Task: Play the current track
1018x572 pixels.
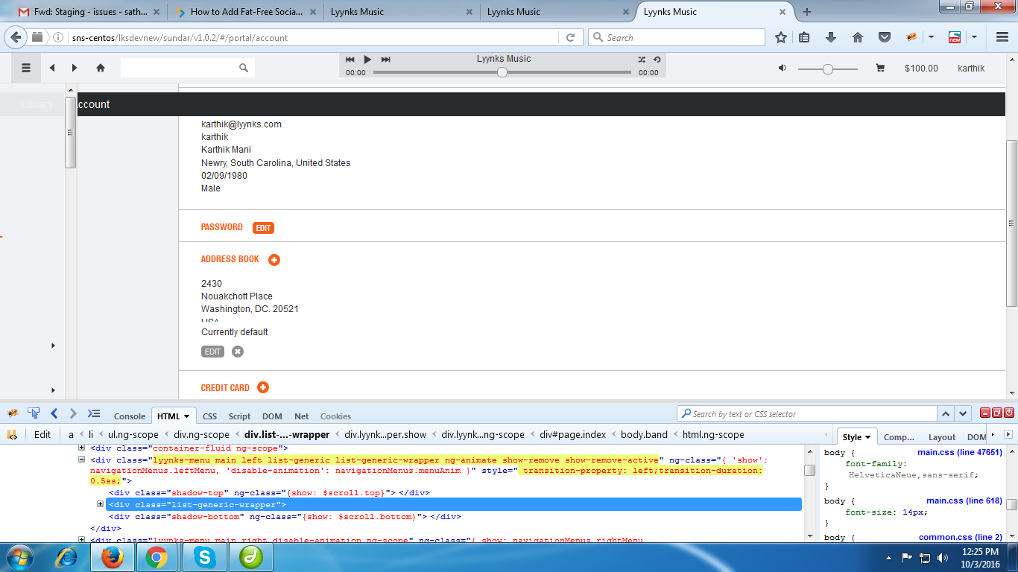Action: coord(367,60)
